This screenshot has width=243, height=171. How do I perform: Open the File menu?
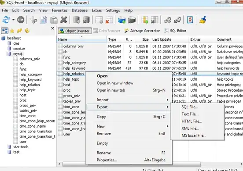pos(5,11)
